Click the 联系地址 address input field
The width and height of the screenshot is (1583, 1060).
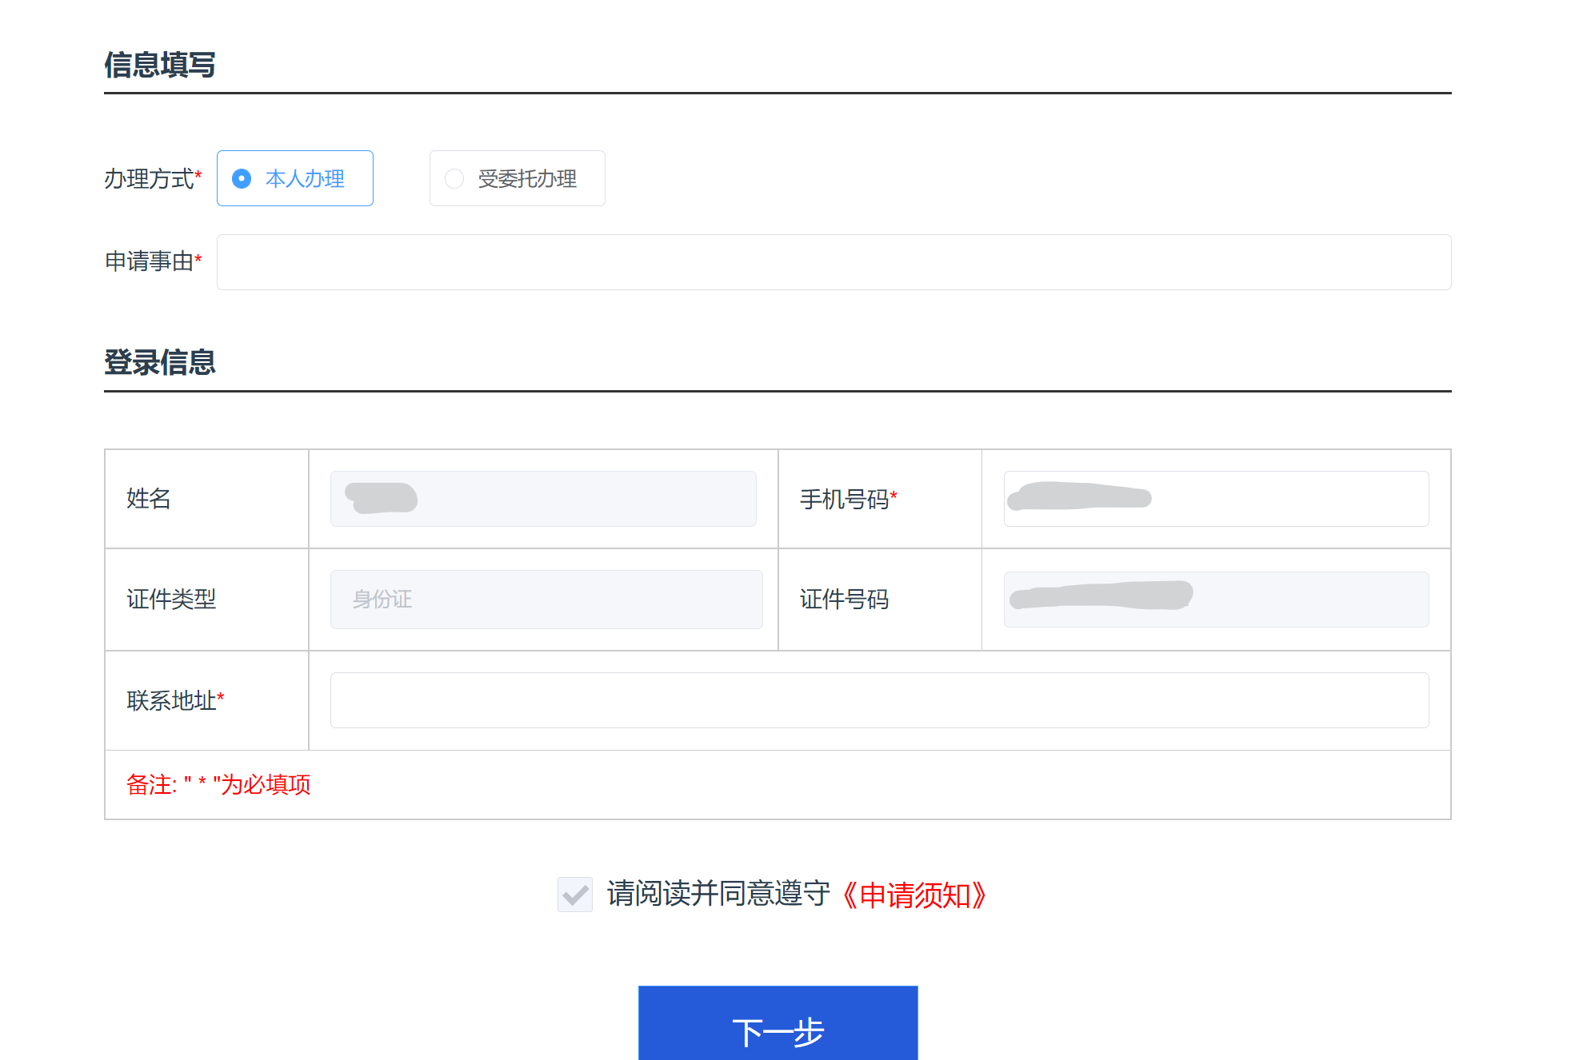(878, 700)
